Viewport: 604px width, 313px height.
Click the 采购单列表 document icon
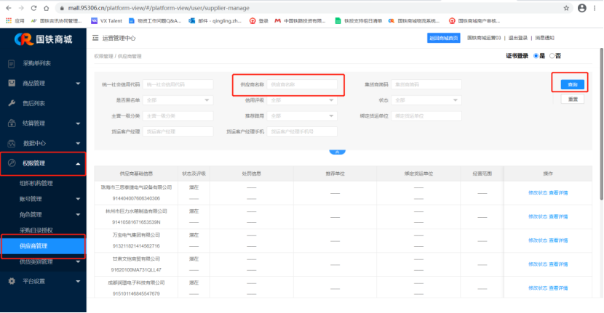pos(12,63)
